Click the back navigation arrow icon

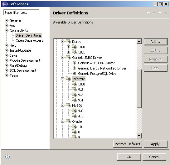pos(148,13)
